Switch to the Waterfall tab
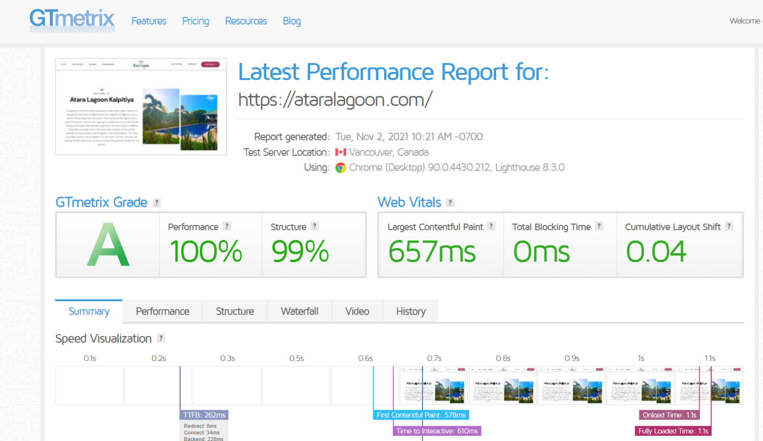763x441 pixels. (x=299, y=311)
